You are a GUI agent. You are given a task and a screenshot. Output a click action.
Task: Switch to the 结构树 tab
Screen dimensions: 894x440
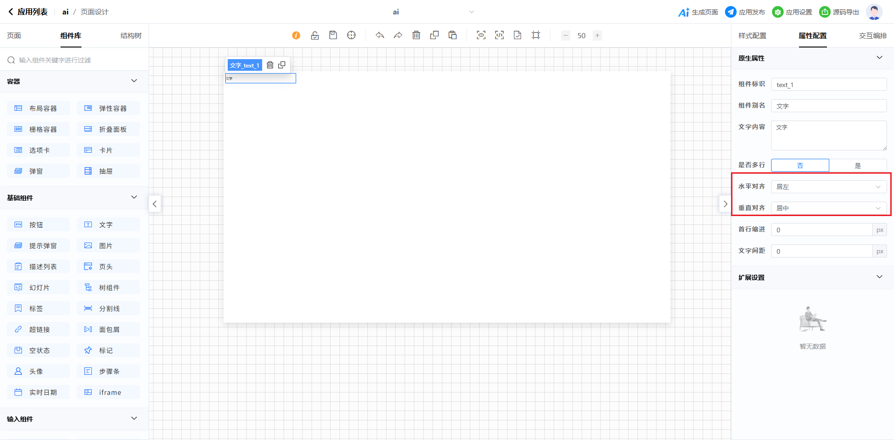coord(131,36)
